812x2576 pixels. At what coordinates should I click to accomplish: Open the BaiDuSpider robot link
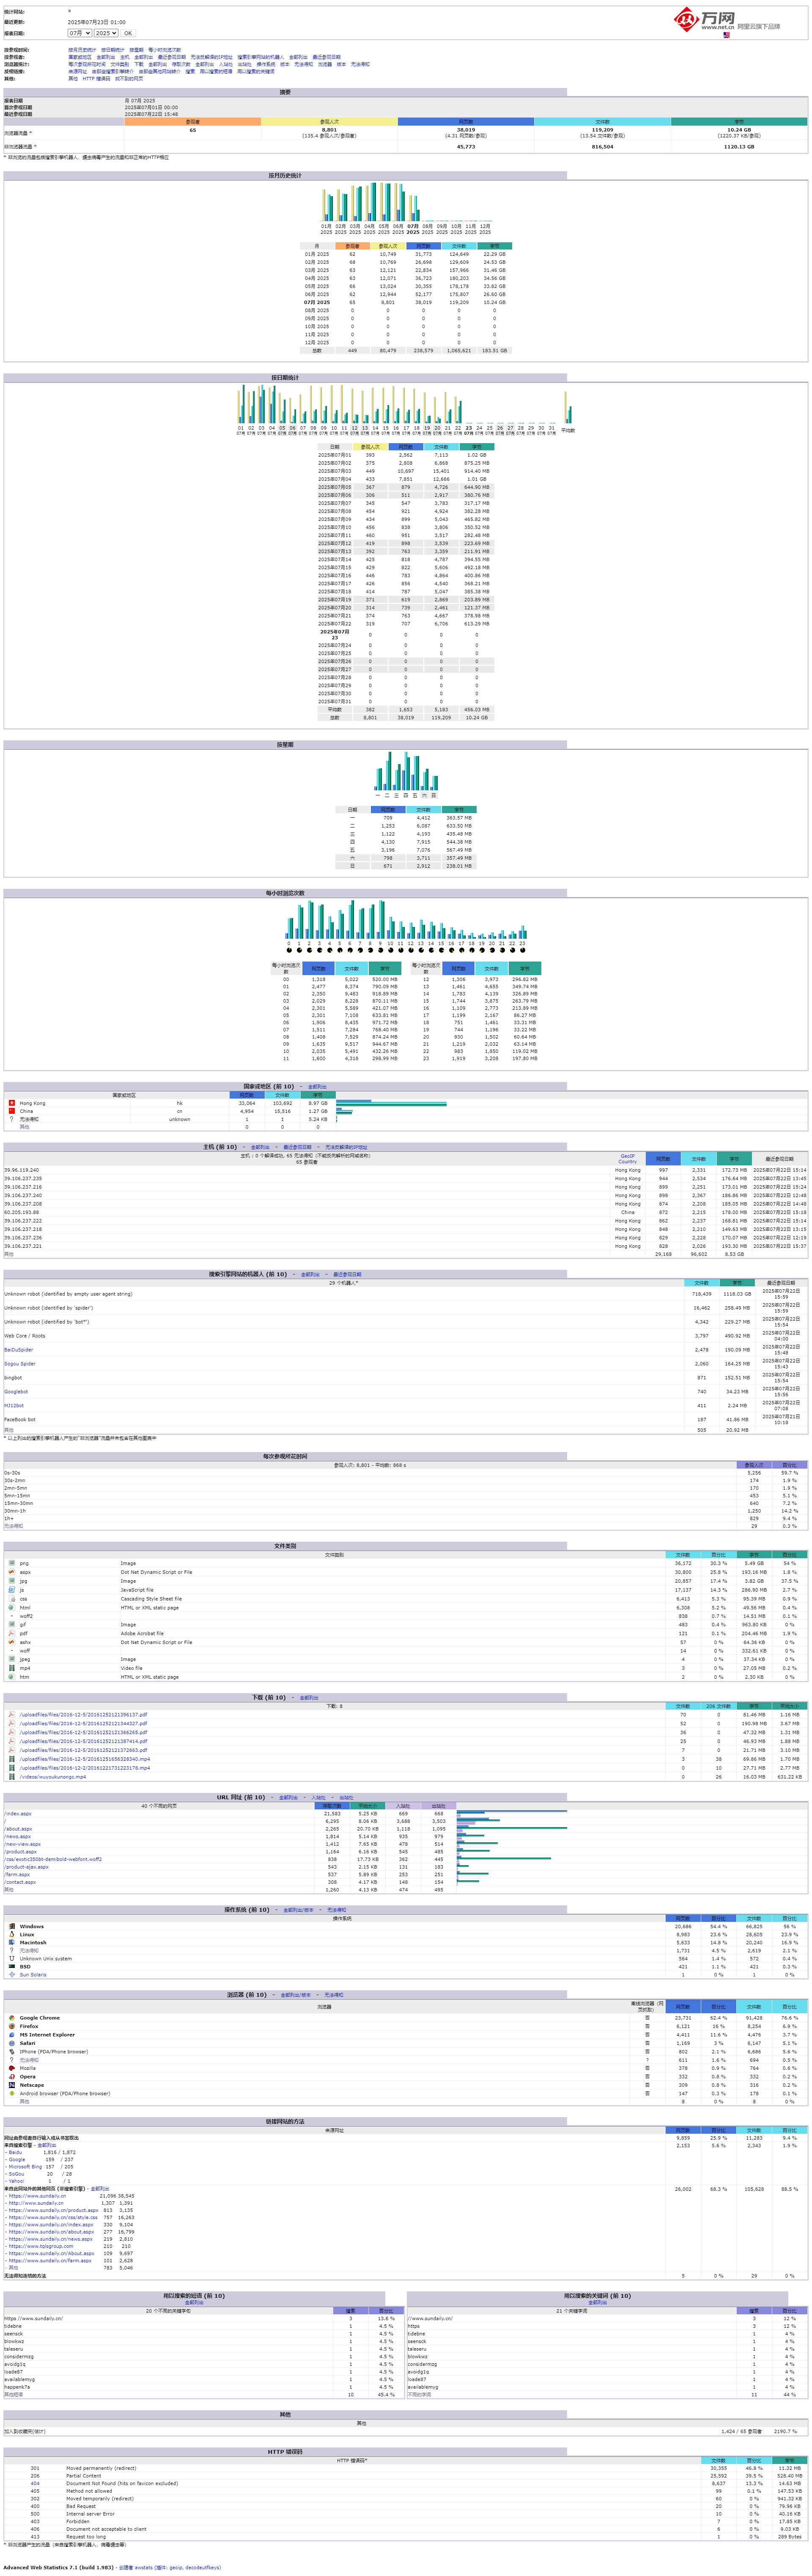[19, 1350]
